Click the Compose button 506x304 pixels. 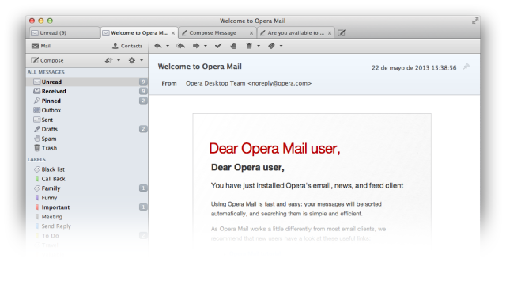[47, 60]
